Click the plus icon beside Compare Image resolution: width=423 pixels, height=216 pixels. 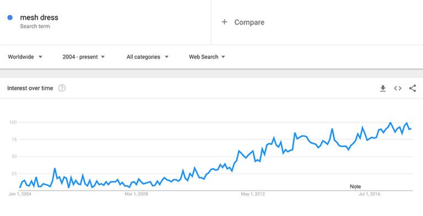[224, 22]
